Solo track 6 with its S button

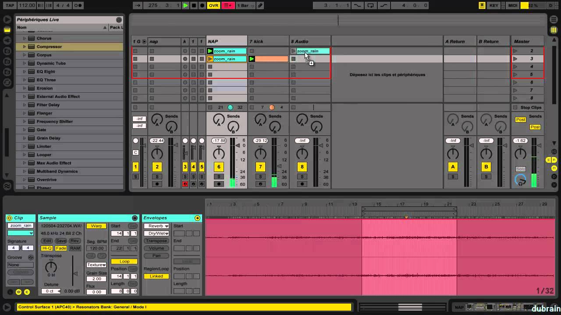click(x=219, y=177)
